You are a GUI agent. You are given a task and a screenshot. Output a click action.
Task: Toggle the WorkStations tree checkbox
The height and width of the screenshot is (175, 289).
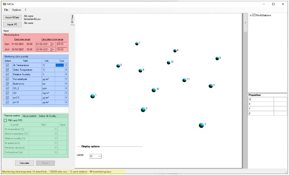(254, 15)
